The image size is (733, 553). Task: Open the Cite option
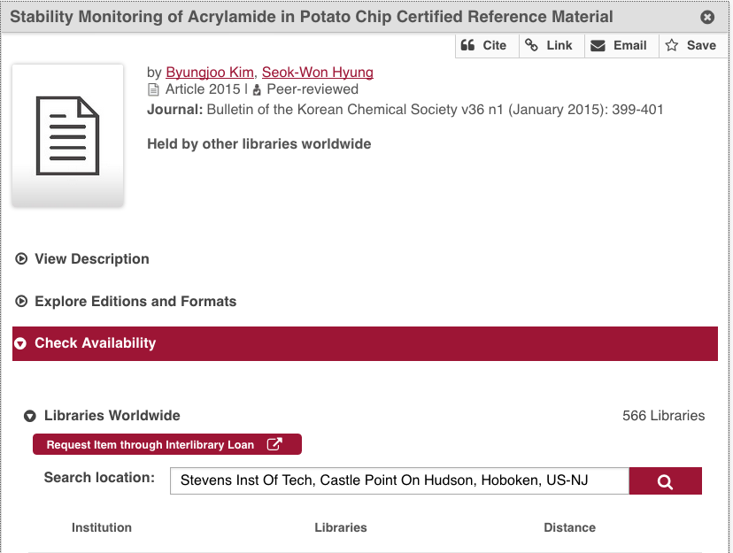[x=487, y=46]
